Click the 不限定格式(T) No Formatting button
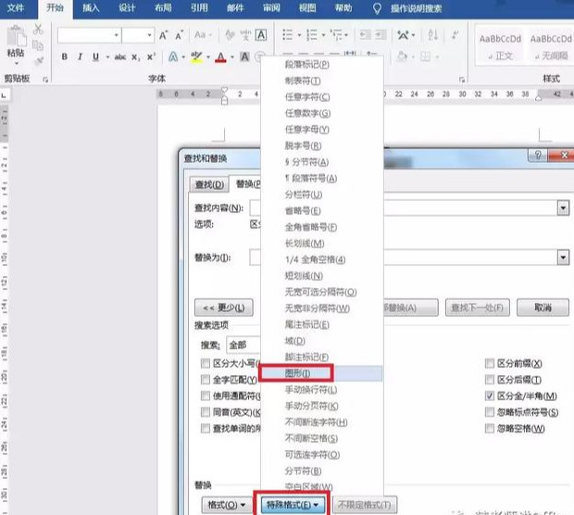Viewport: 574px width, 515px height. [364, 505]
